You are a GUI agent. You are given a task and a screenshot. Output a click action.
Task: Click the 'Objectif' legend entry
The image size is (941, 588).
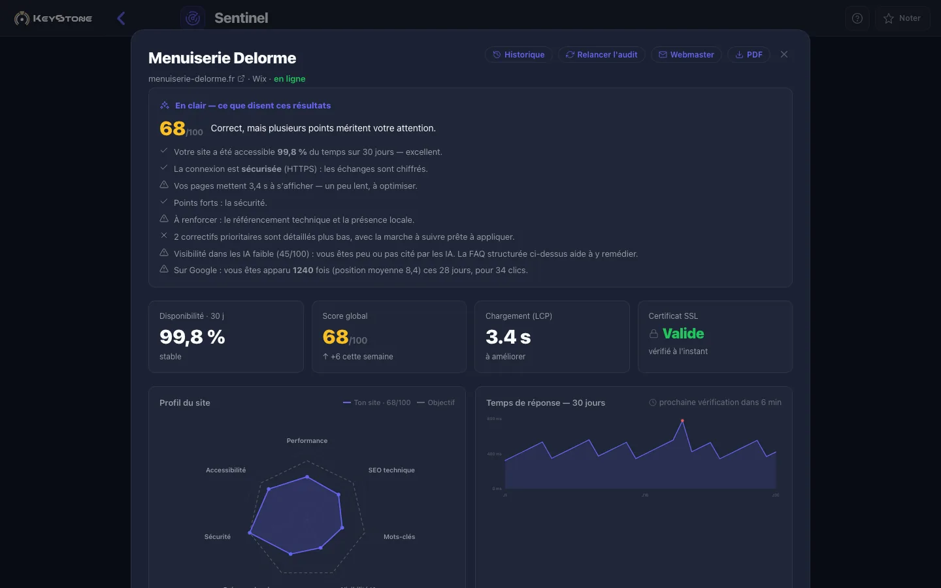[x=436, y=402]
